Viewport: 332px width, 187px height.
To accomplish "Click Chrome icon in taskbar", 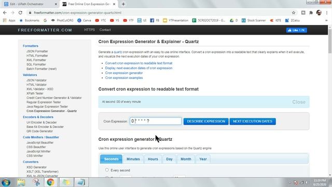I will coord(50,182).
